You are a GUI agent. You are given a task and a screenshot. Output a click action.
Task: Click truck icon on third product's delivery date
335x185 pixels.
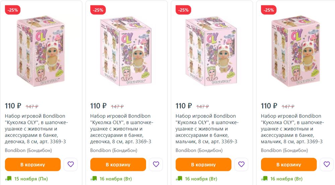(180, 179)
